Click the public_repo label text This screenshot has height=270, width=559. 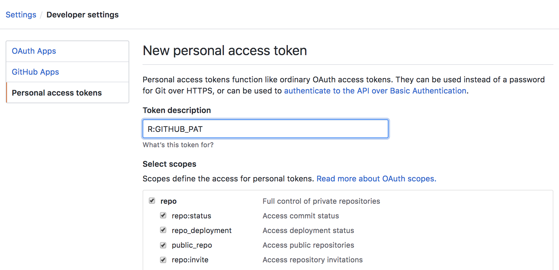pos(191,245)
